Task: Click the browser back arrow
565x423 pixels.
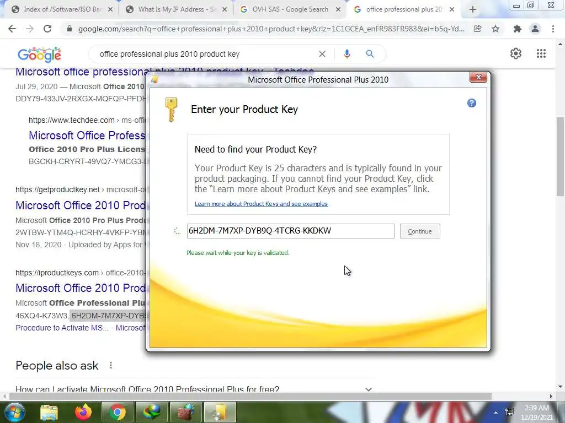Action: click(x=12, y=29)
